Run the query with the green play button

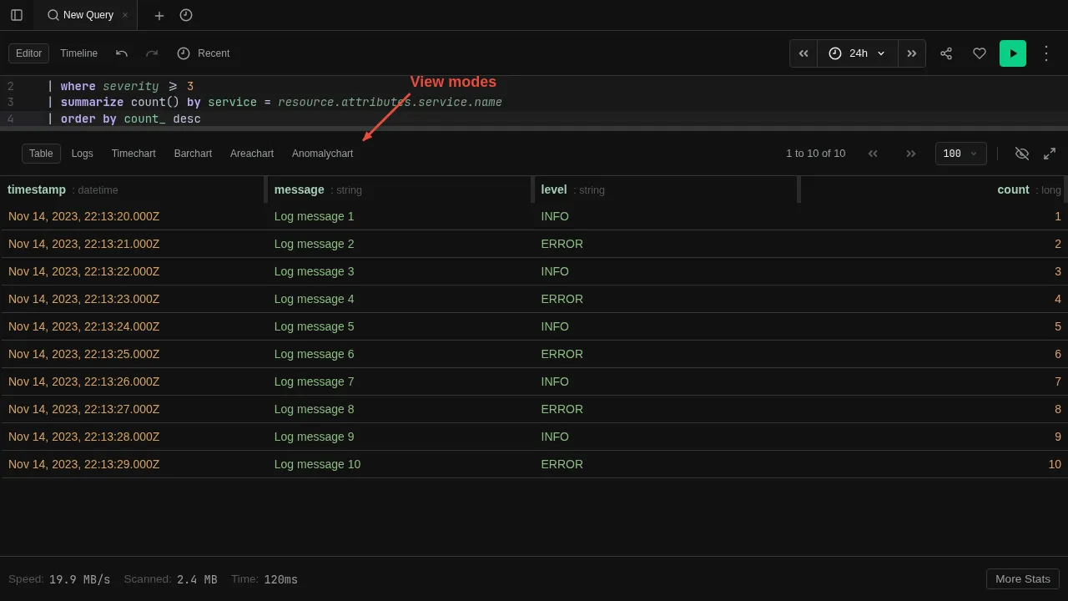(1012, 53)
